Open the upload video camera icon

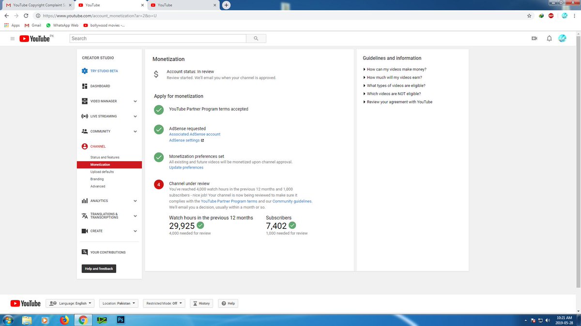coord(535,39)
